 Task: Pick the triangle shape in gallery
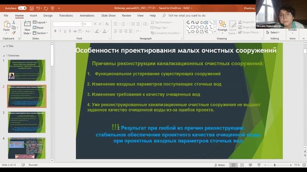click(206, 27)
